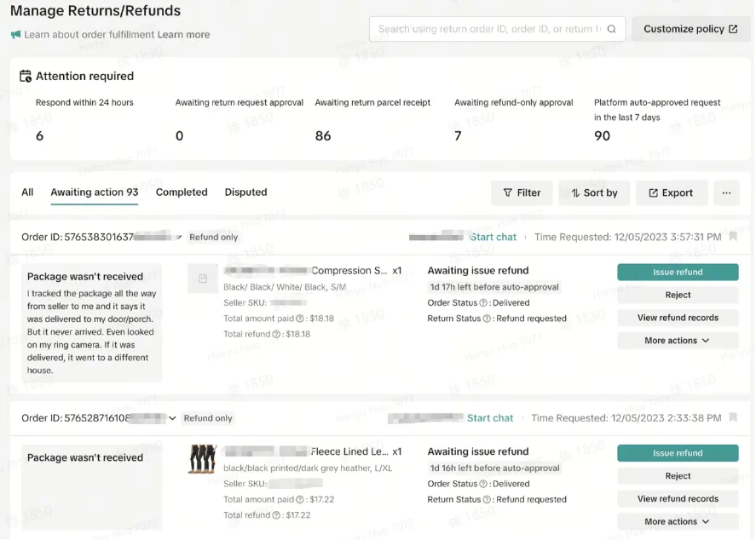Flag the Fleece Lined order with bookmark icon

tap(733, 417)
